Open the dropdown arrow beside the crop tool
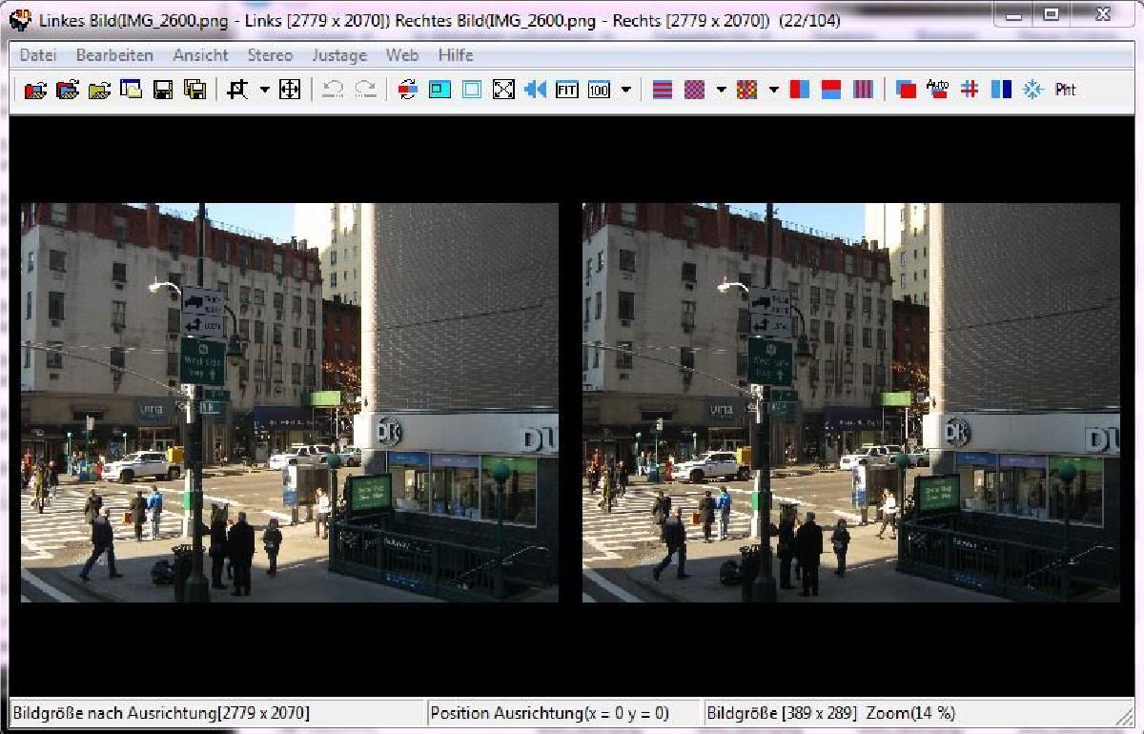1144x734 pixels. (264, 90)
